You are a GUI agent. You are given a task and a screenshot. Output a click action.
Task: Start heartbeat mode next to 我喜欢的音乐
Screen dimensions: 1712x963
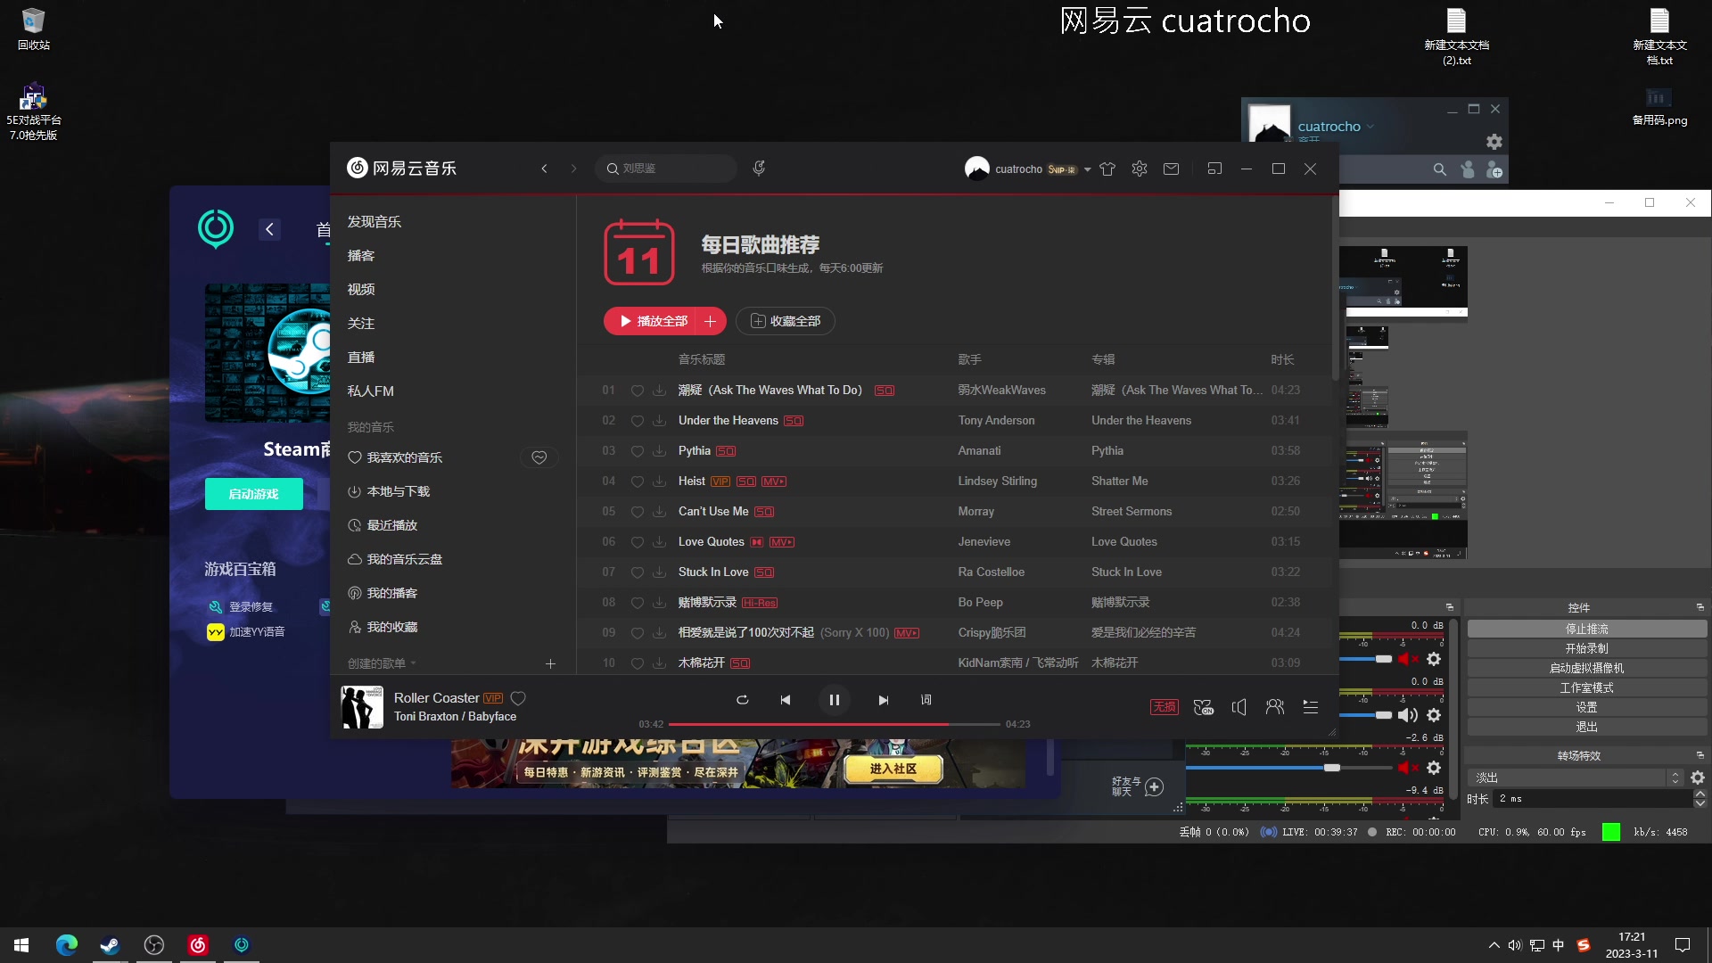point(539,457)
